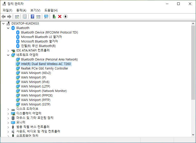Collapse the Bluetooth category
Viewport: 196px width, 143px height.
[x=8, y=28]
